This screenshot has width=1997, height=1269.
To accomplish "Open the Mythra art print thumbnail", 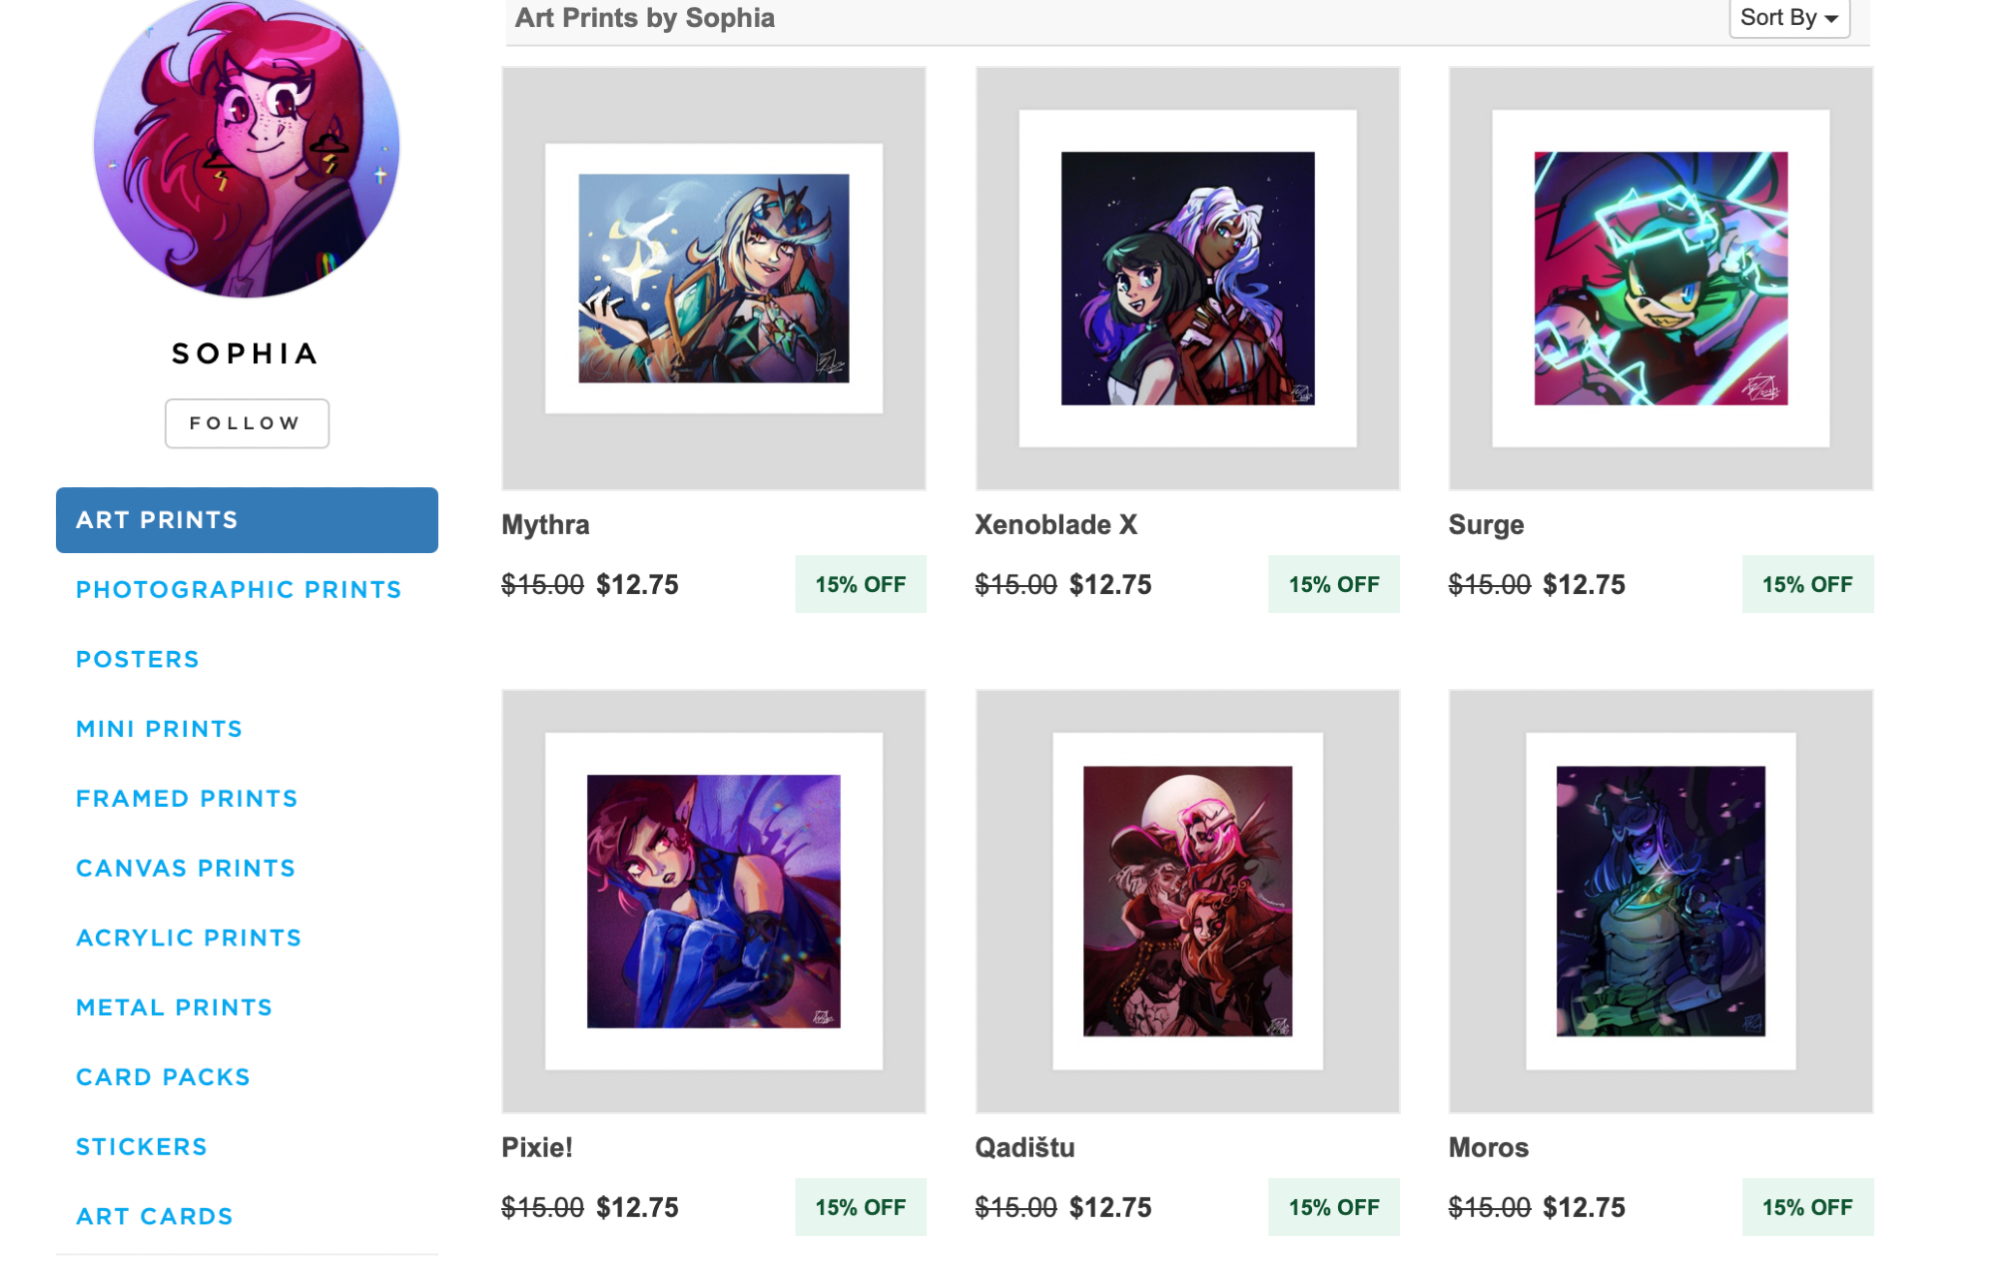I will 714,279.
